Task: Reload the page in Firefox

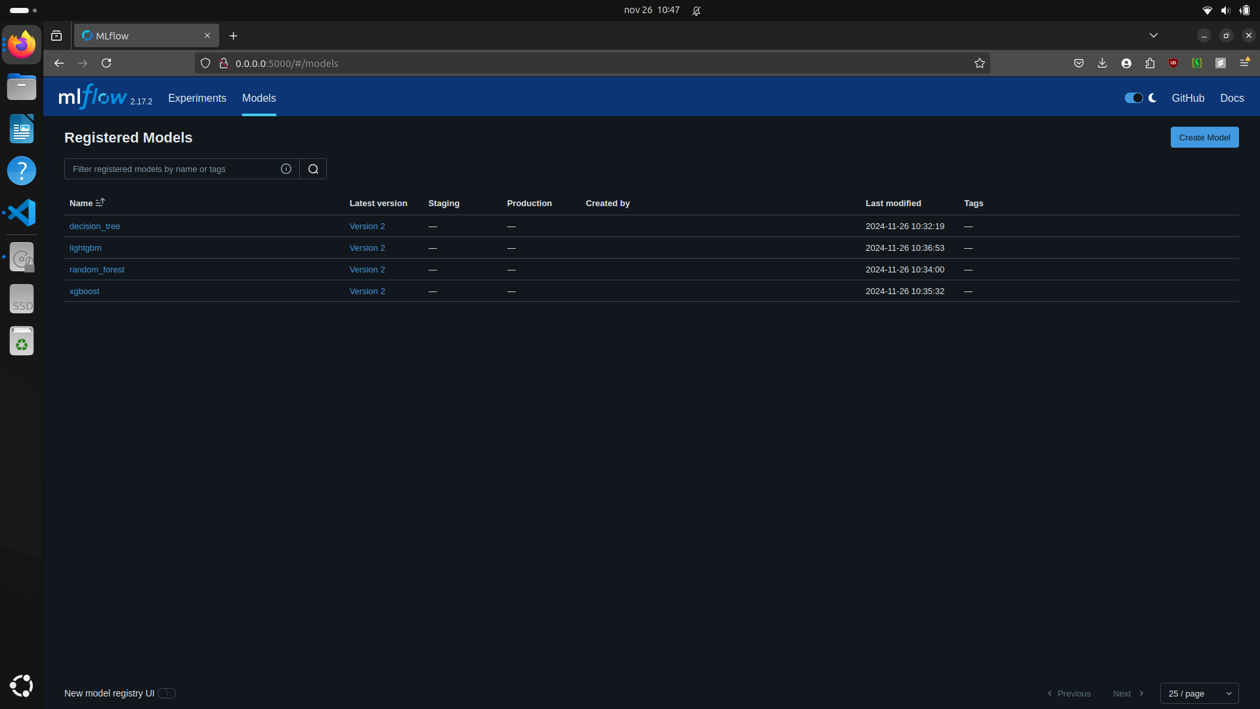Action: pyautogui.click(x=106, y=63)
